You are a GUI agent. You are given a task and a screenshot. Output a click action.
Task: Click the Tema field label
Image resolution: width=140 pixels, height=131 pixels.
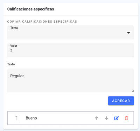click(14, 28)
